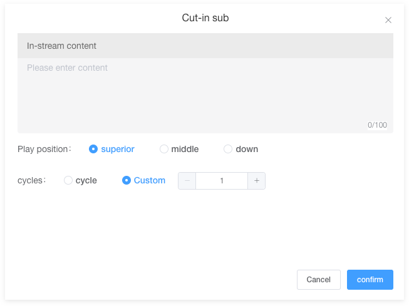Enable the cycle option
The width and height of the screenshot is (409, 306).
click(x=68, y=180)
